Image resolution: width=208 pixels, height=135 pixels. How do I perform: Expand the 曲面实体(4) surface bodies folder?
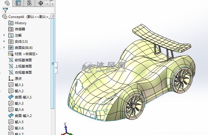(x=4, y=47)
